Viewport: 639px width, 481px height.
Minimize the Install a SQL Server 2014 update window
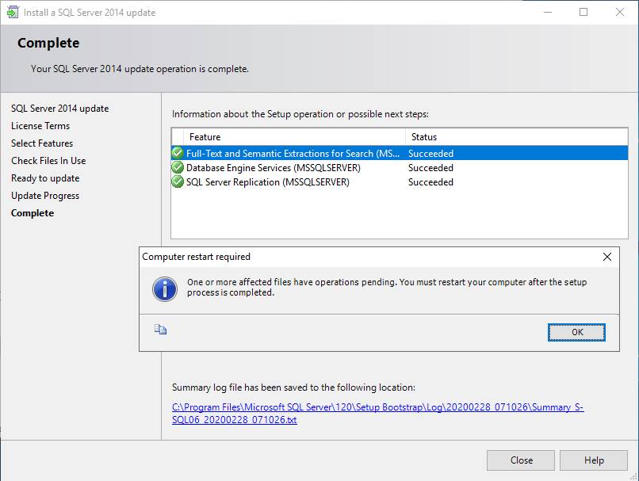tap(548, 12)
